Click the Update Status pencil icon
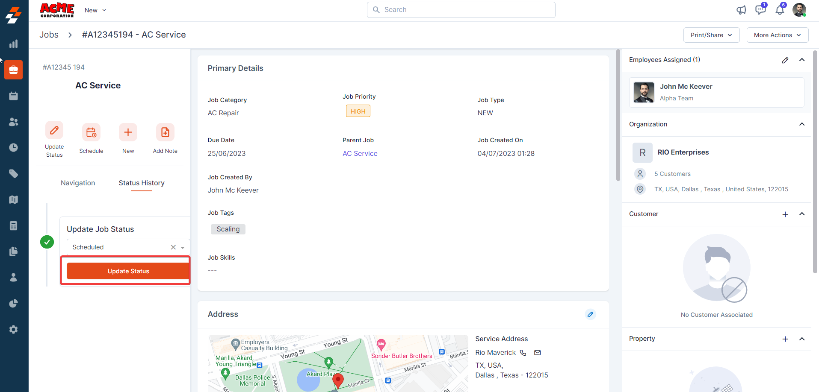 54,130
